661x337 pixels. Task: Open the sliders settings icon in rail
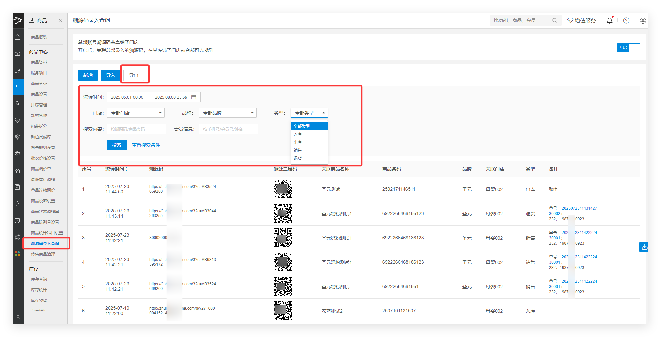point(17,204)
